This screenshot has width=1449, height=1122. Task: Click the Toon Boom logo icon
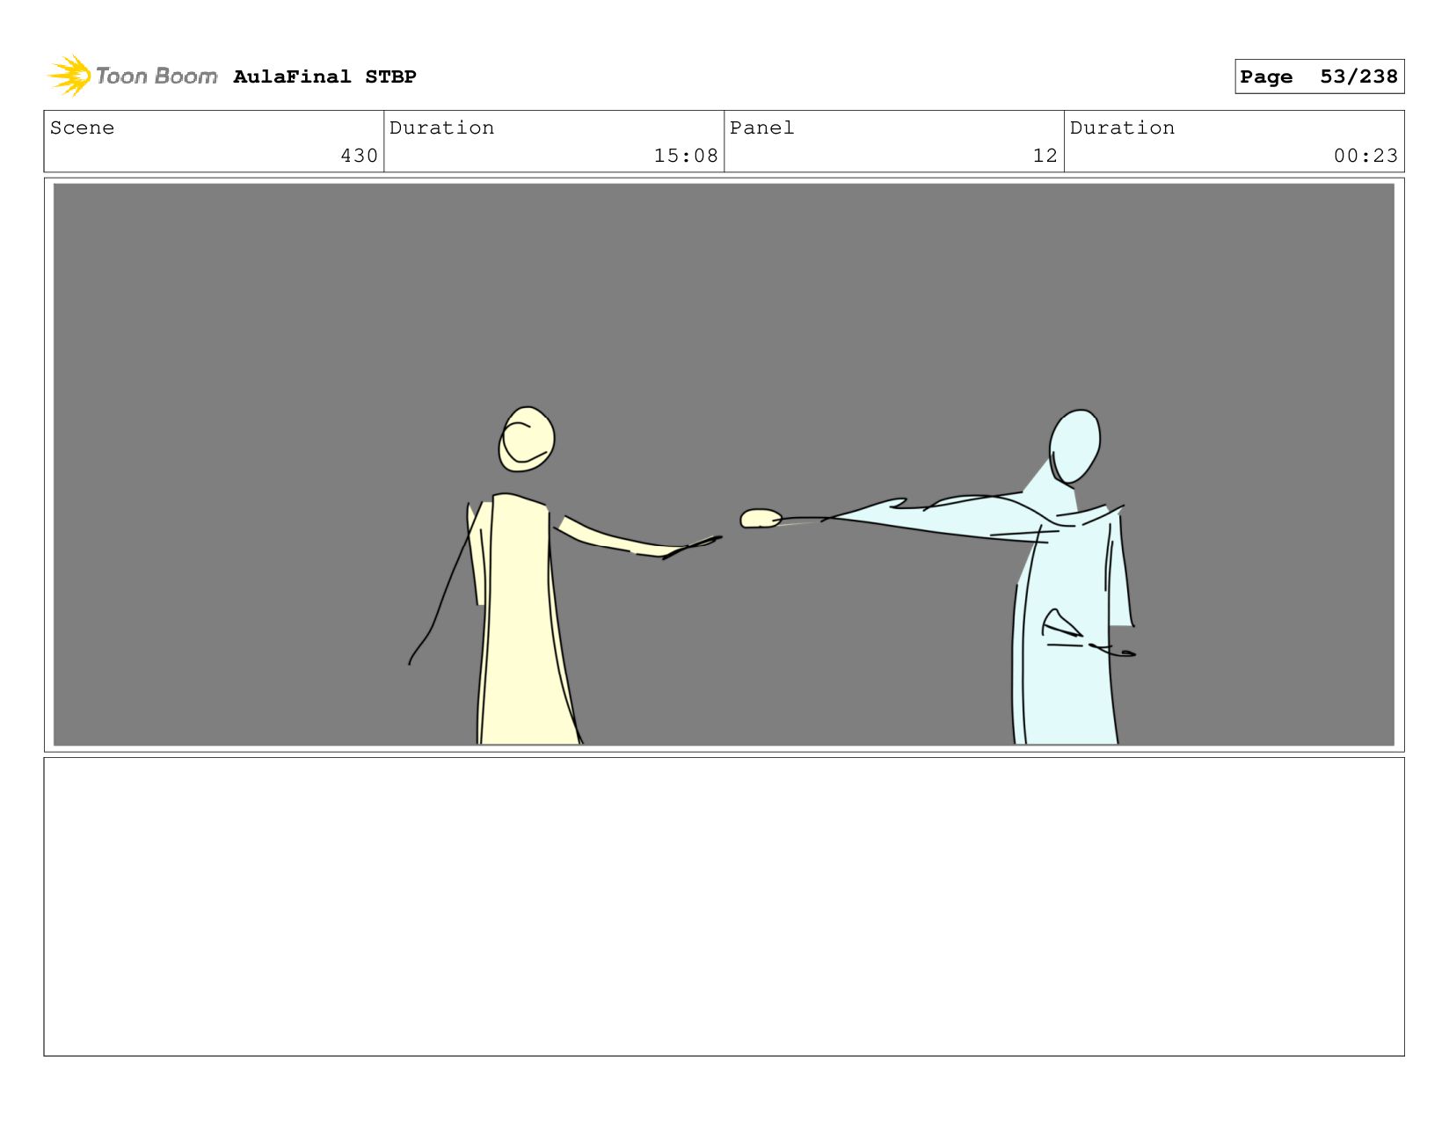(69, 76)
